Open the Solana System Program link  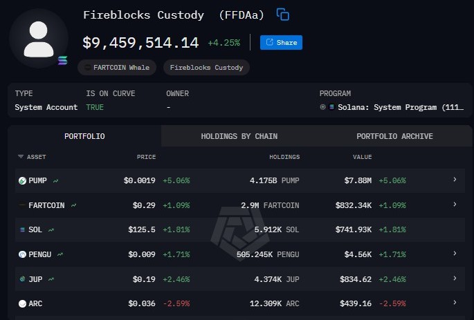click(396, 107)
